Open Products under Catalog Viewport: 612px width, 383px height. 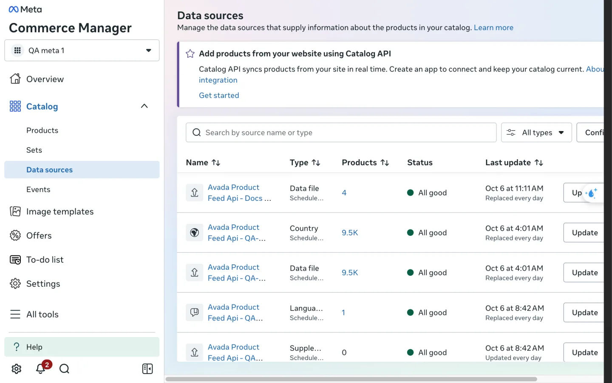[42, 130]
